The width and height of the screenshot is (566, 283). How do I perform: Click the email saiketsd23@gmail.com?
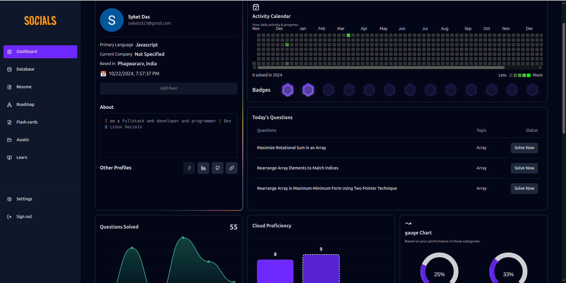coord(149,23)
